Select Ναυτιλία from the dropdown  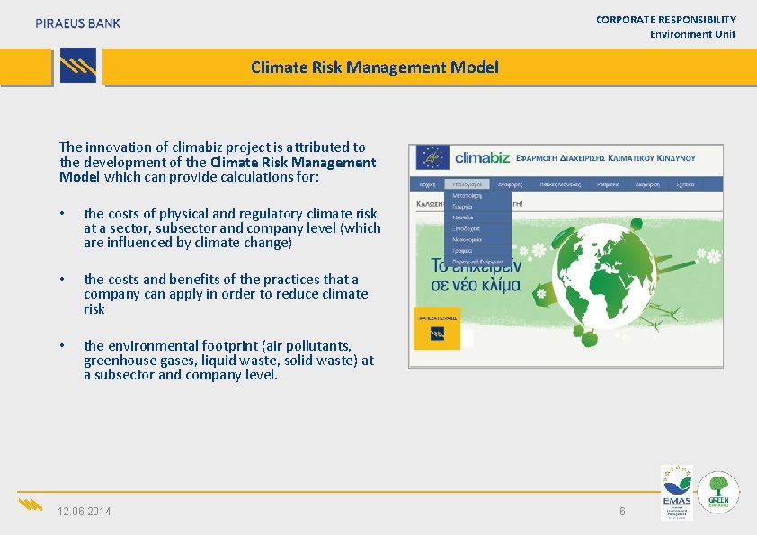pyautogui.click(x=478, y=218)
